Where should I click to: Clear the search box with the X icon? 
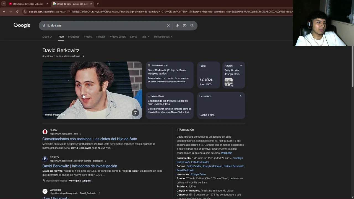[x=168, y=25]
